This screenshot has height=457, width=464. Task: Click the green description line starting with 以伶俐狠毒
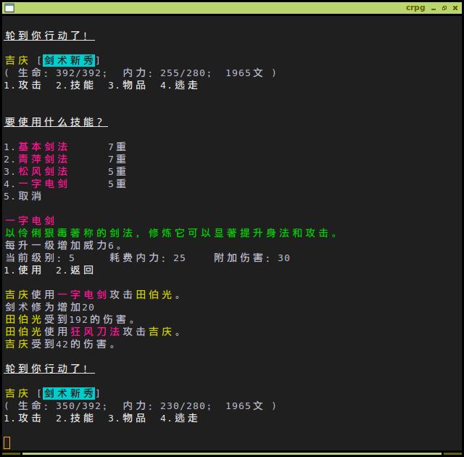click(171, 233)
